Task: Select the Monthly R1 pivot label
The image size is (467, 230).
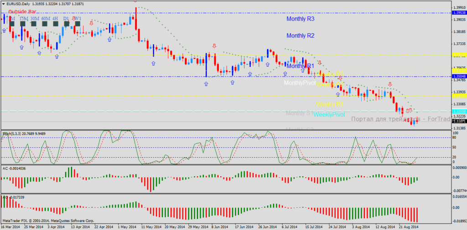Action: coord(301,66)
